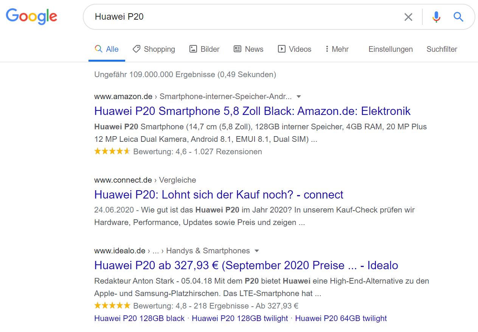The width and height of the screenshot is (478, 332).
Task: Open the Amazon.de Huawei P20 Smartphone result
Action: (x=252, y=111)
